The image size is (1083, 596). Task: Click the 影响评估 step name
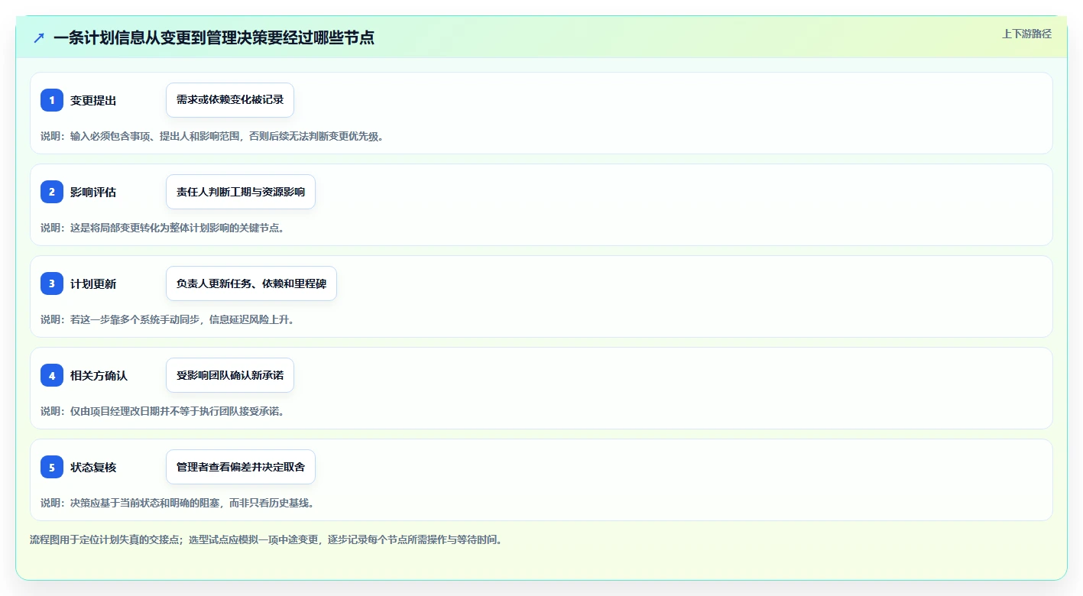pos(93,192)
